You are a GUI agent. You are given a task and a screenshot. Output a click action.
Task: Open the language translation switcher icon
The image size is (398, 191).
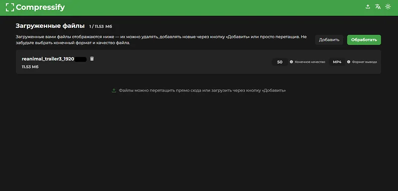pos(378,7)
